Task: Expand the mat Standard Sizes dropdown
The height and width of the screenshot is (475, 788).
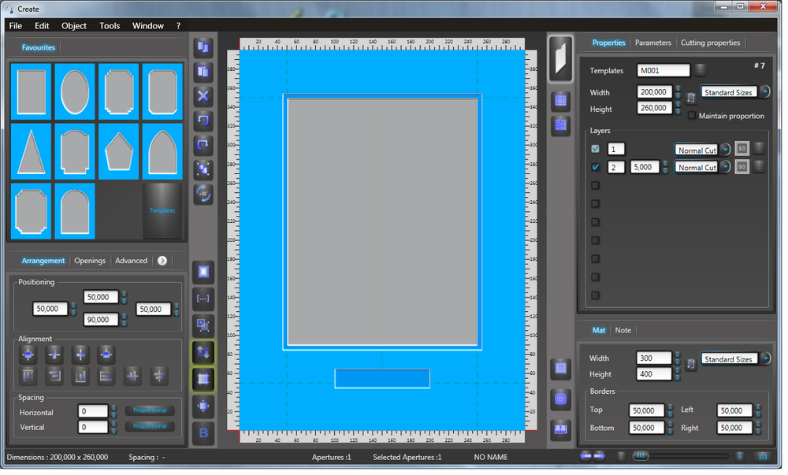Action: click(x=765, y=358)
